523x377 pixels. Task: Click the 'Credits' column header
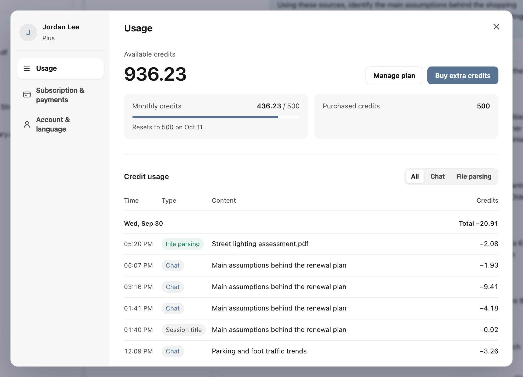point(487,201)
